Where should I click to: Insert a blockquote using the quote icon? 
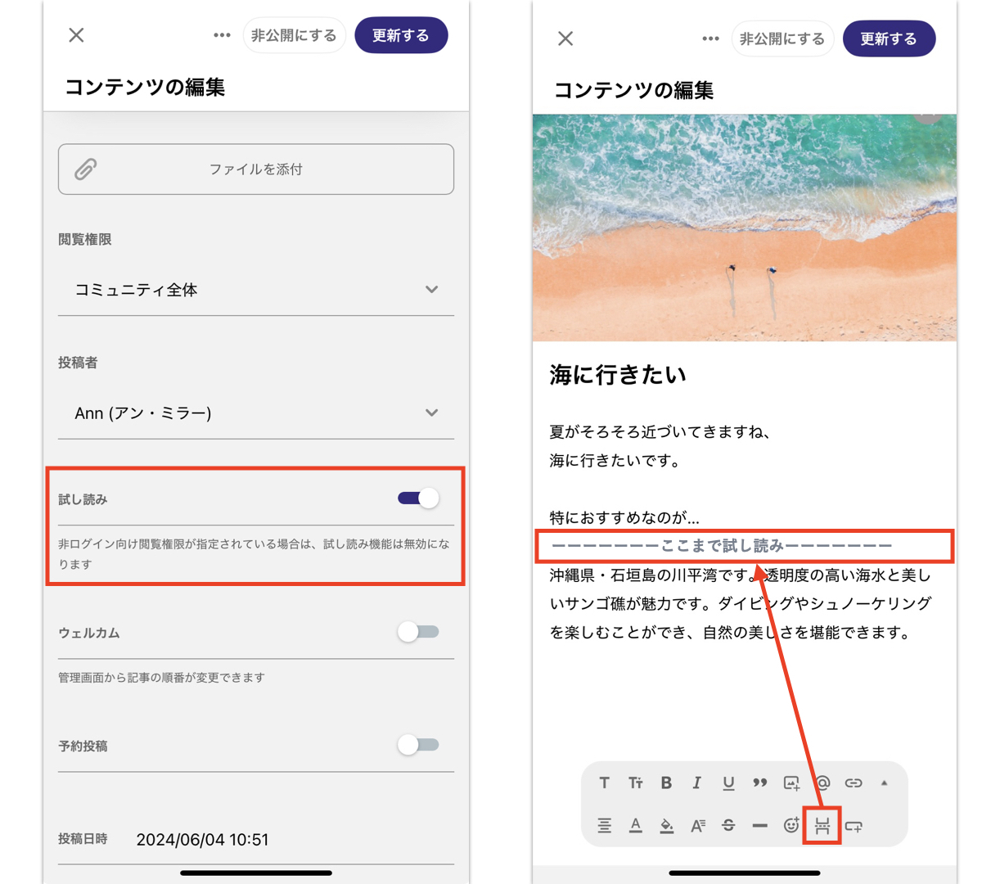759,783
